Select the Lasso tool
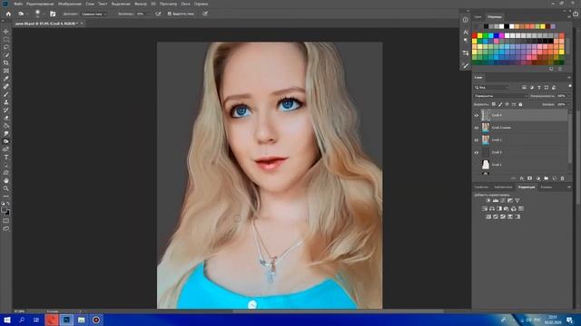 tap(6, 47)
